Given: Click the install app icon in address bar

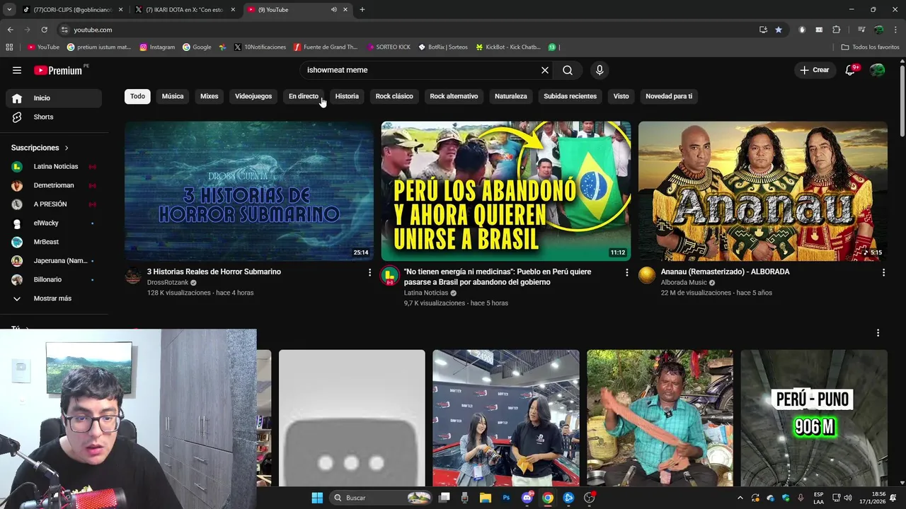Looking at the screenshot, I should tap(763, 30).
